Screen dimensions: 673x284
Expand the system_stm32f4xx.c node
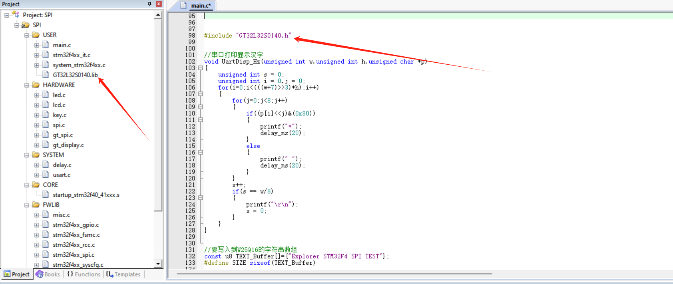click(37, 65)
